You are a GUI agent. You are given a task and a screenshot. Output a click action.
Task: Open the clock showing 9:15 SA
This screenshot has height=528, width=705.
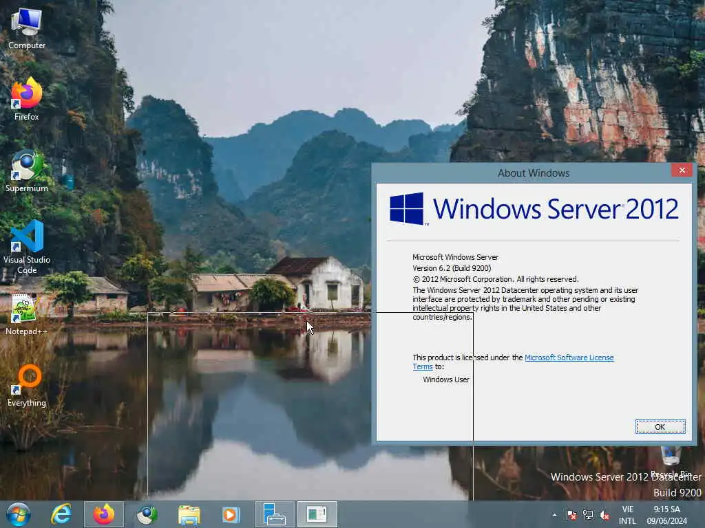666,515
